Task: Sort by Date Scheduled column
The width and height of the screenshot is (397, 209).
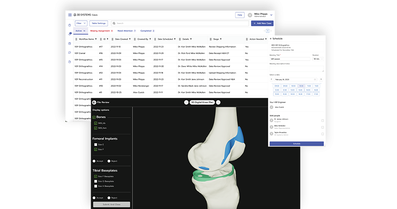Action: [x=175, y=39]
